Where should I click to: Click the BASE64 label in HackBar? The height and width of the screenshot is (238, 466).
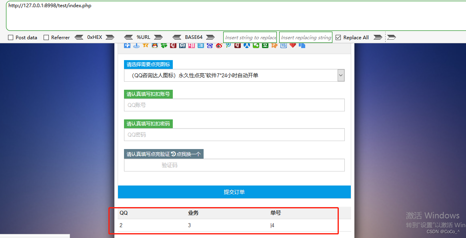pyautogui.click(x=194, y=37)
